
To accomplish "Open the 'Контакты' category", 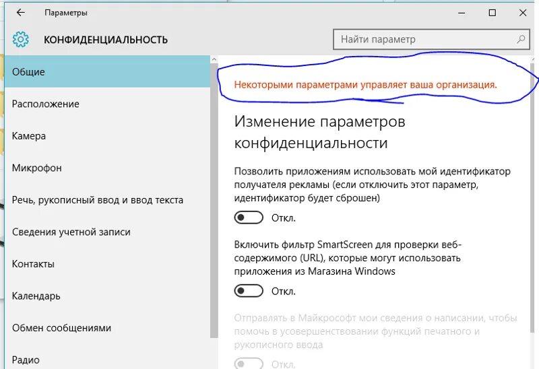I will click(107, 263).
